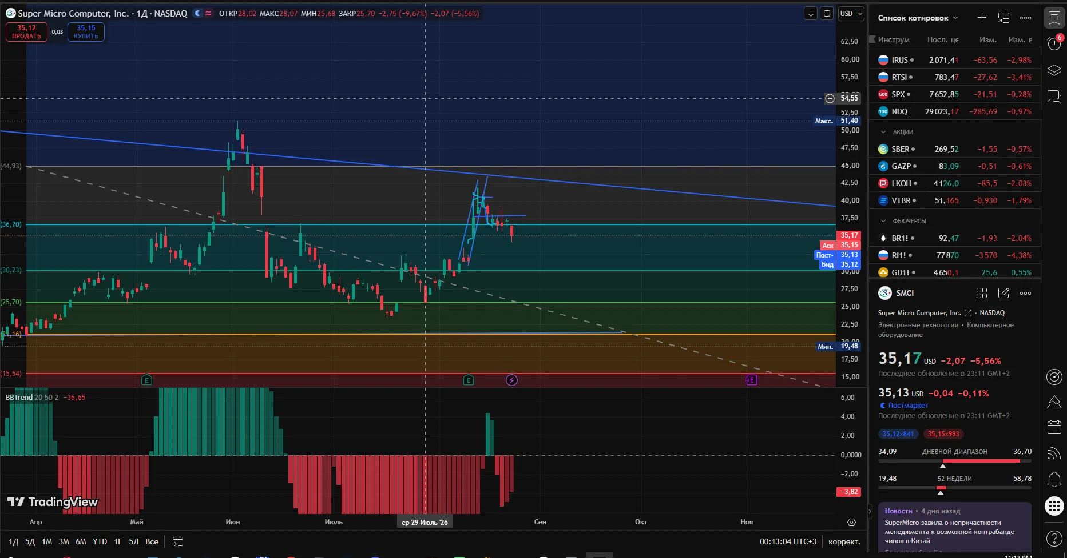This screenshot has height=558, width=1067.
Task: Open the economic calendar icon in sidebar
Action: [x=1054, y=427]
